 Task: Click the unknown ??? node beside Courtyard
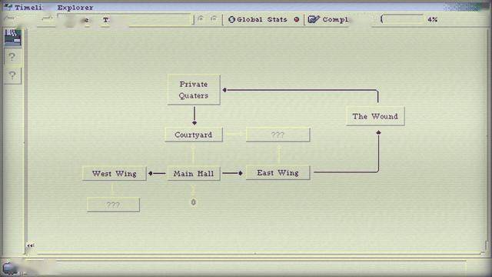click(x=278, y=135)
